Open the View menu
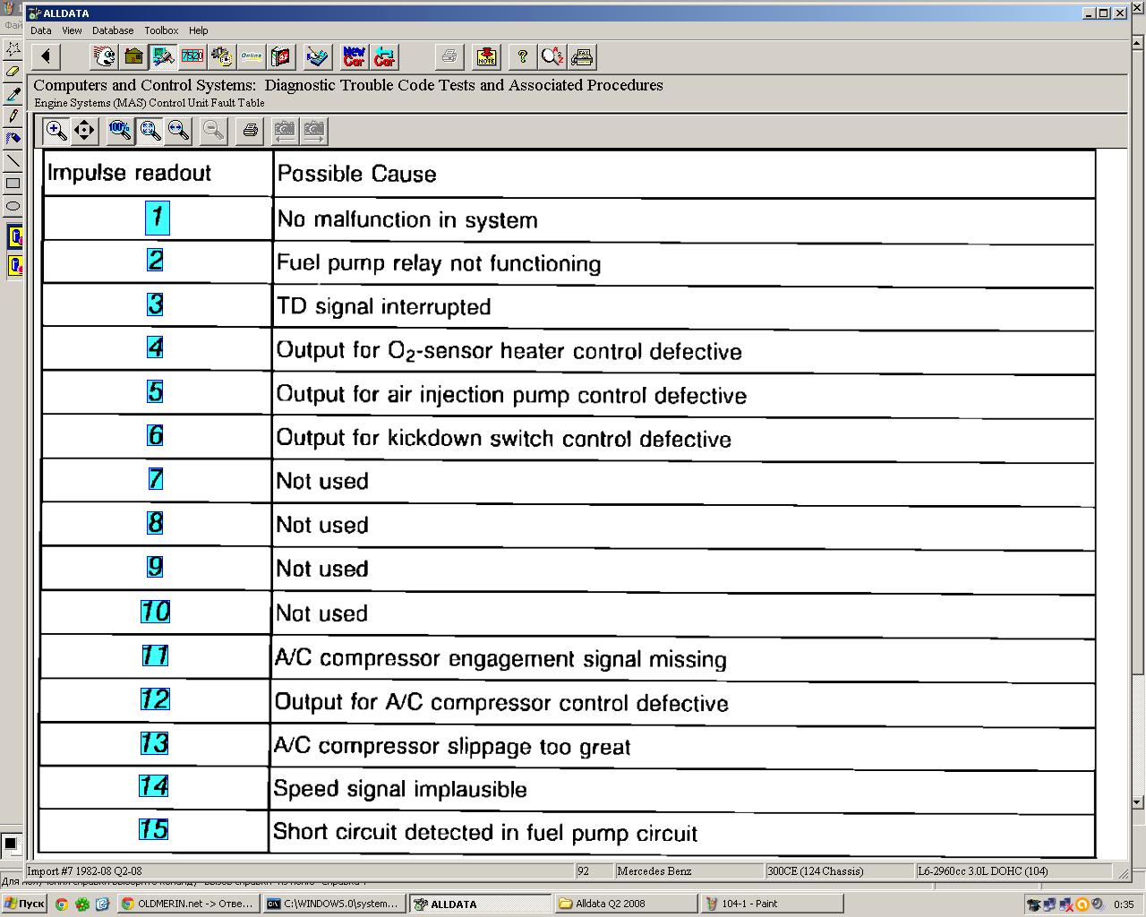This screenshot has width=1146, height=917. point(72,30)
